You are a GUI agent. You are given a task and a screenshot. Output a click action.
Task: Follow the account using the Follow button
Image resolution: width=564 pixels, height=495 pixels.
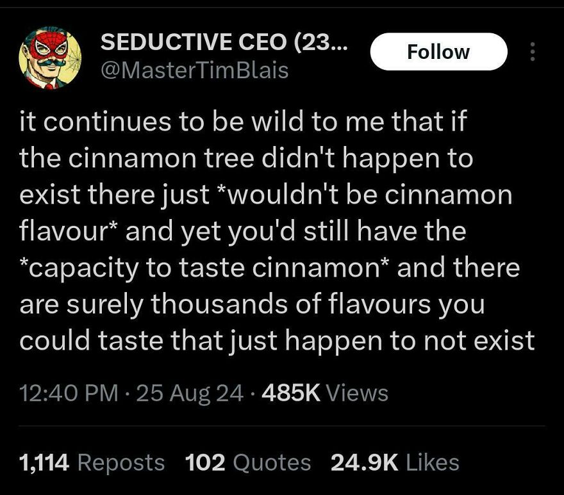click(x=438, y=52)
